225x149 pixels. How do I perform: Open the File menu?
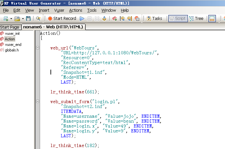point(6,10)
